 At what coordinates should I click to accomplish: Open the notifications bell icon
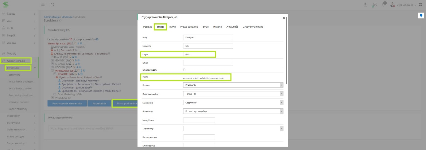tap(384, 5)
